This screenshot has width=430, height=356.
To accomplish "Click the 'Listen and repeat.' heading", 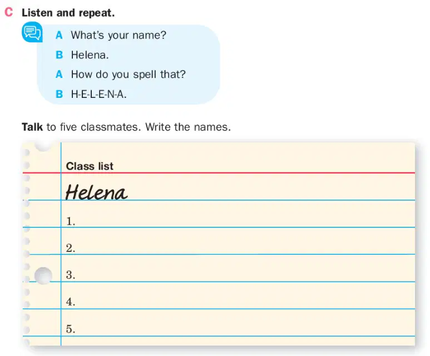I will pyautogui.click(x=68, y=13).
